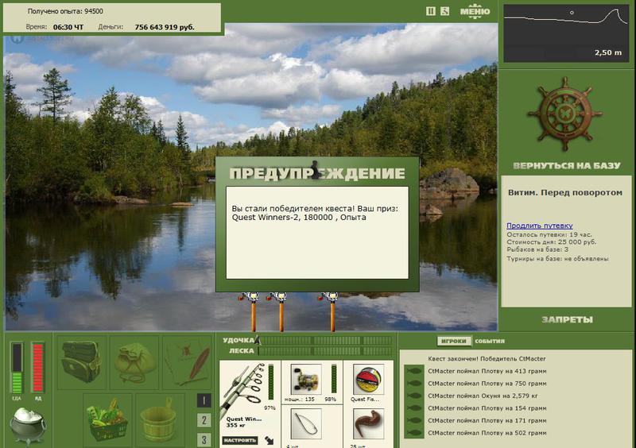Click the right rod holder on the shore

pos(332,311)
